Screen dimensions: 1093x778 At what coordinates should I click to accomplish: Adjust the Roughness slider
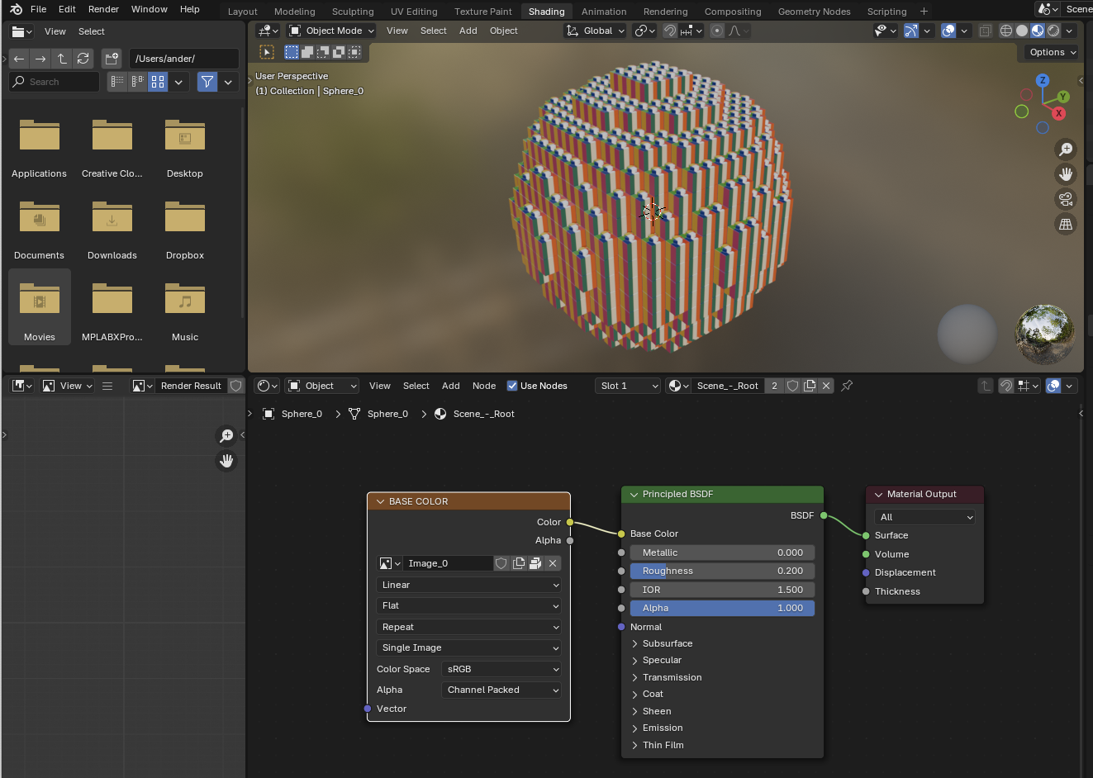pos(722,571)
